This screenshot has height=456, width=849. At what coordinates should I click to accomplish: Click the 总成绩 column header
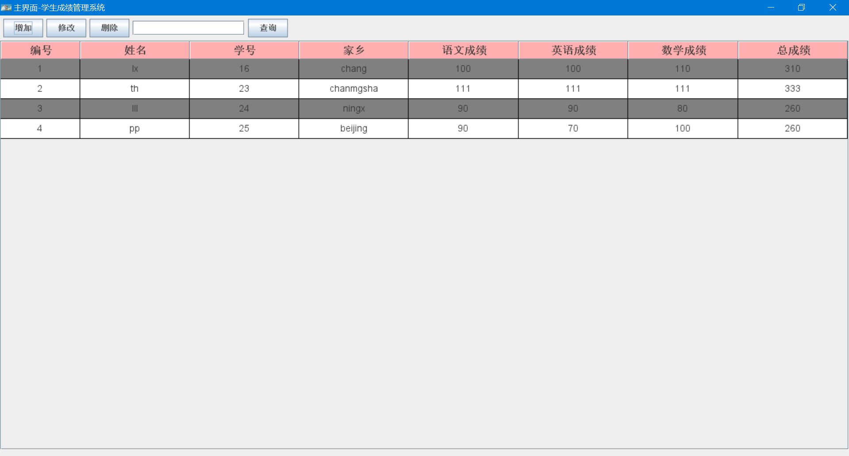793,50
